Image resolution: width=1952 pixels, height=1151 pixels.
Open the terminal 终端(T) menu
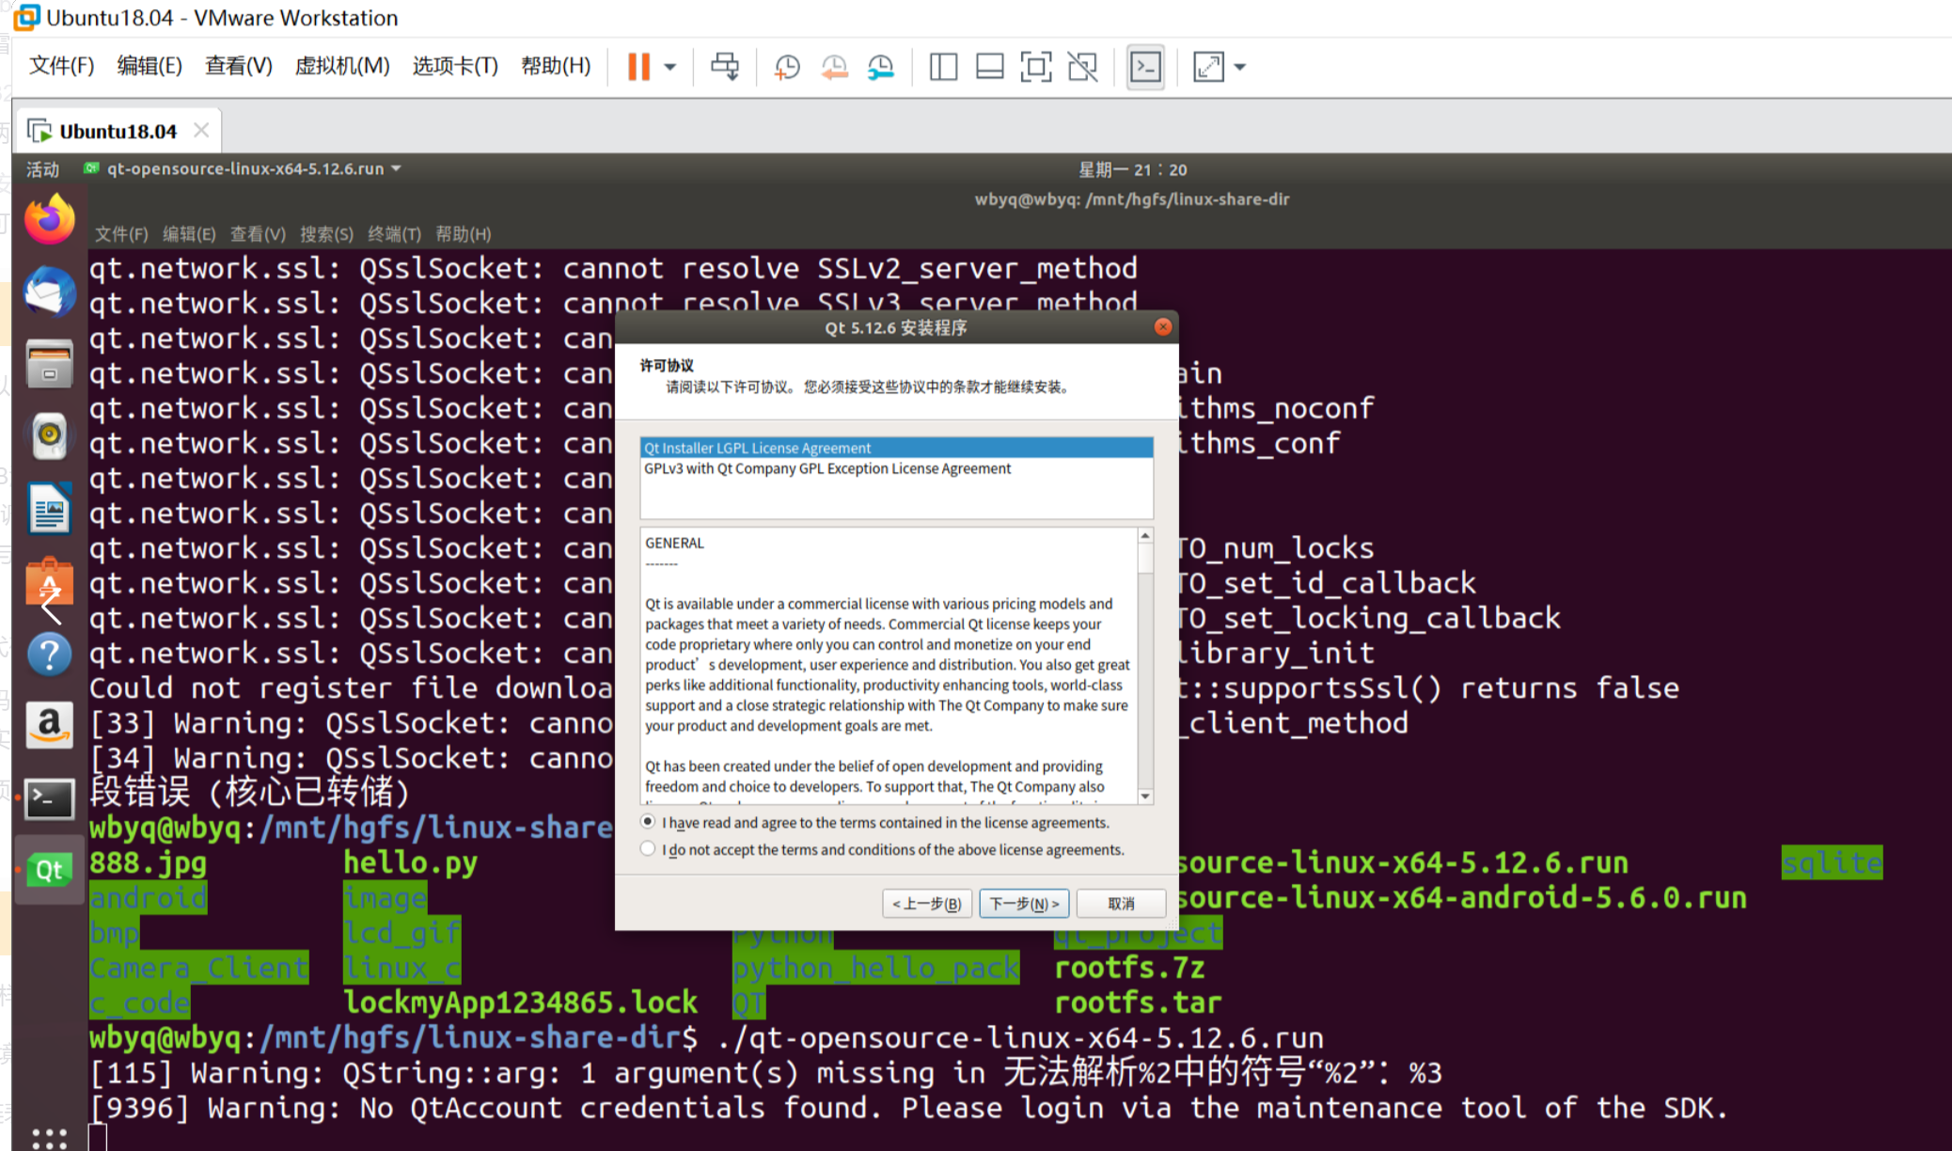(x=394, y=234)
